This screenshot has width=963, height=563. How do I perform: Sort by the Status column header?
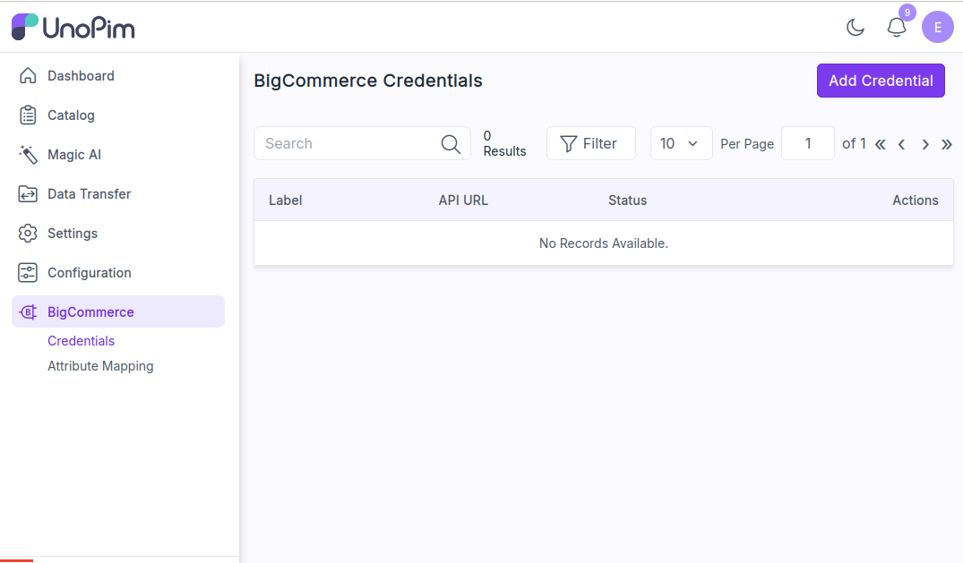pyautogui.click(x=628, y=200)
